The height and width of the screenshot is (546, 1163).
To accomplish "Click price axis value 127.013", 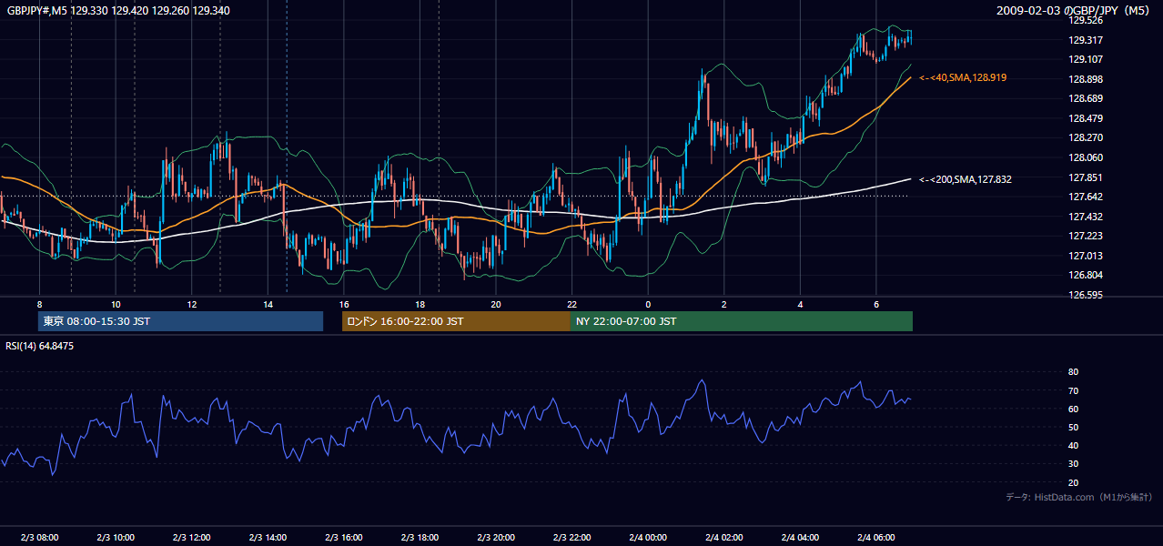I will [x=1086, y=256].
